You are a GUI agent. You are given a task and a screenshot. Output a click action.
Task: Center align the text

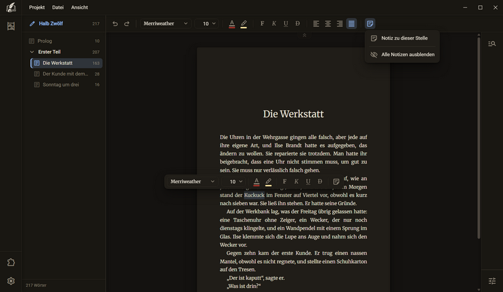click(x=328, y=23)
